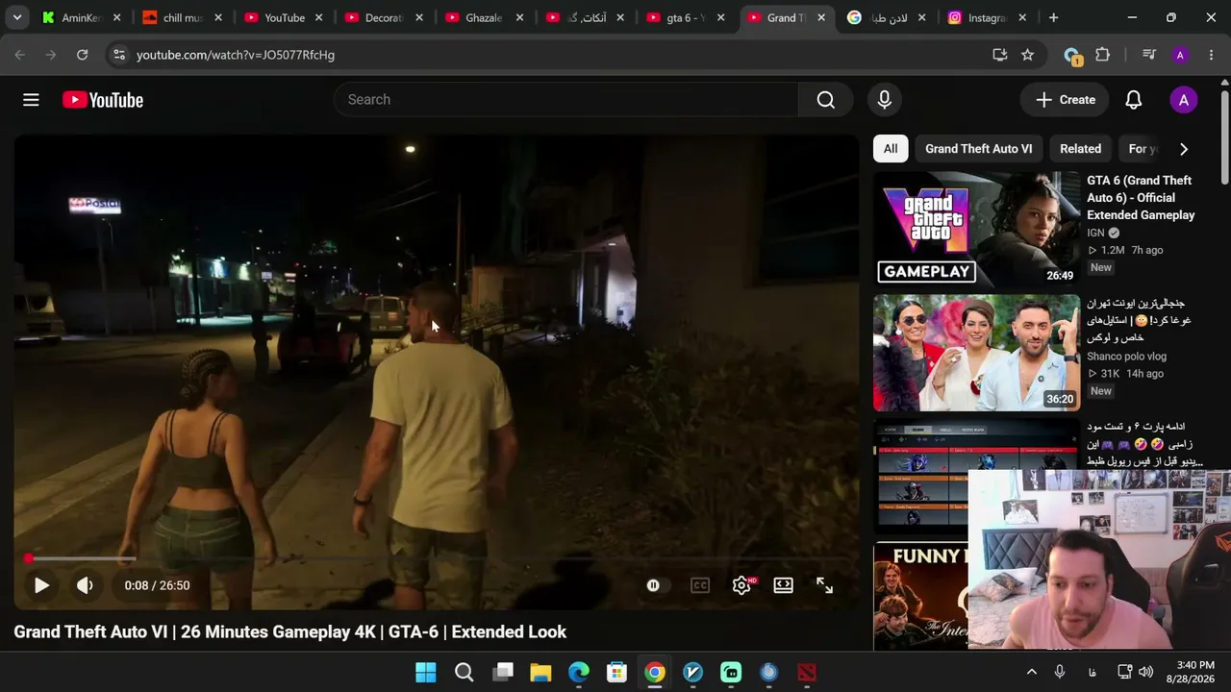1231x692 pixels.
Task: Click the system tray volume icon
Action: [x=1145, y=672]
